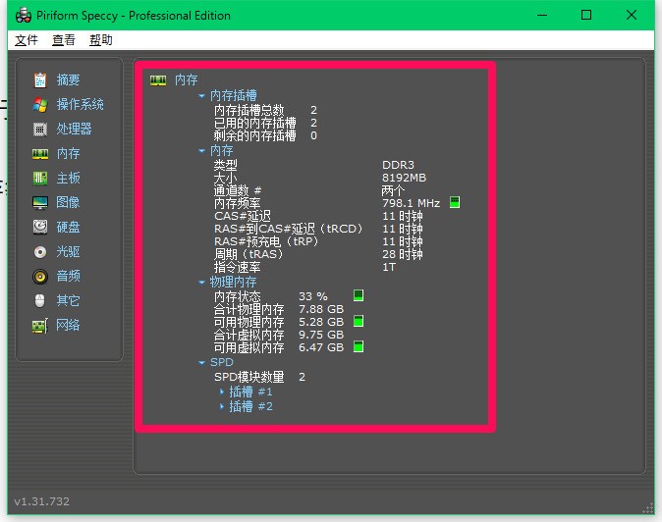Collapse the 物理内存 section
662x522 pixels.
pos(201,282)
